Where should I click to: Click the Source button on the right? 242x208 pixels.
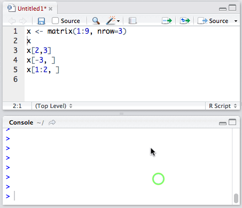pyautogui.click(x=213, y=21)
